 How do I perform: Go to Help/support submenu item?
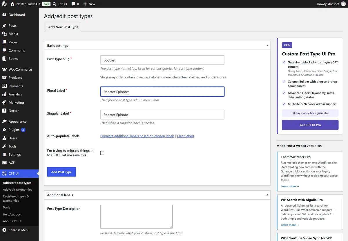[x=12, y=214]
